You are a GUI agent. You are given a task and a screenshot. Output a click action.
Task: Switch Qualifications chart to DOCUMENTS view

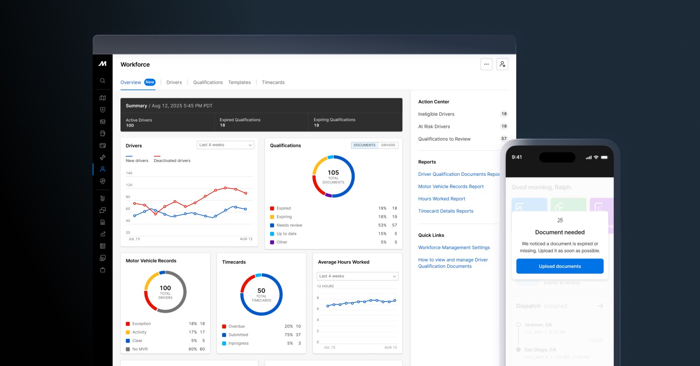365,145
